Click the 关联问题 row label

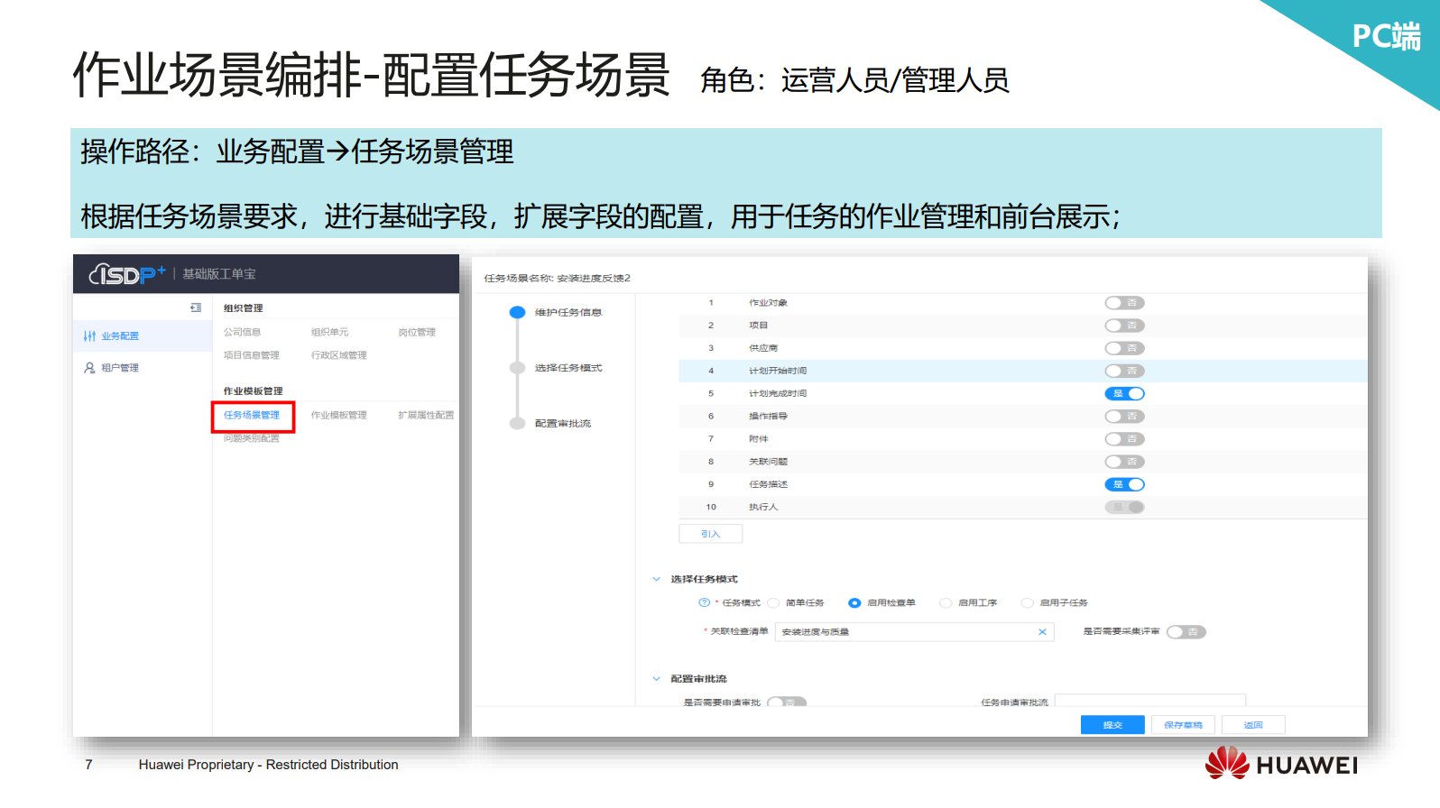pos(768,462)
